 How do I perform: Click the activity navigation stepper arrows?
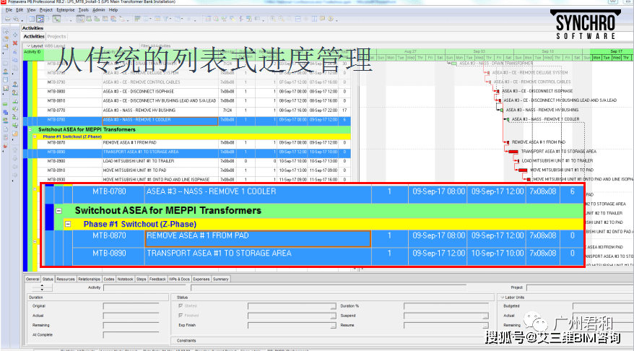point(42,287)
